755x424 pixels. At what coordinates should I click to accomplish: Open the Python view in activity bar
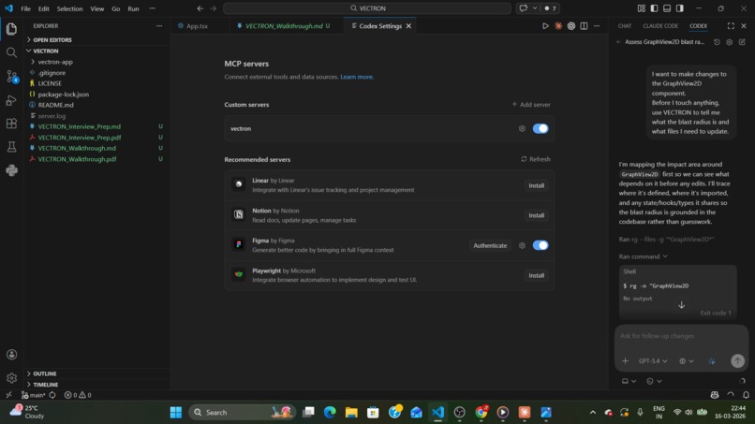[x=11, y=170]
